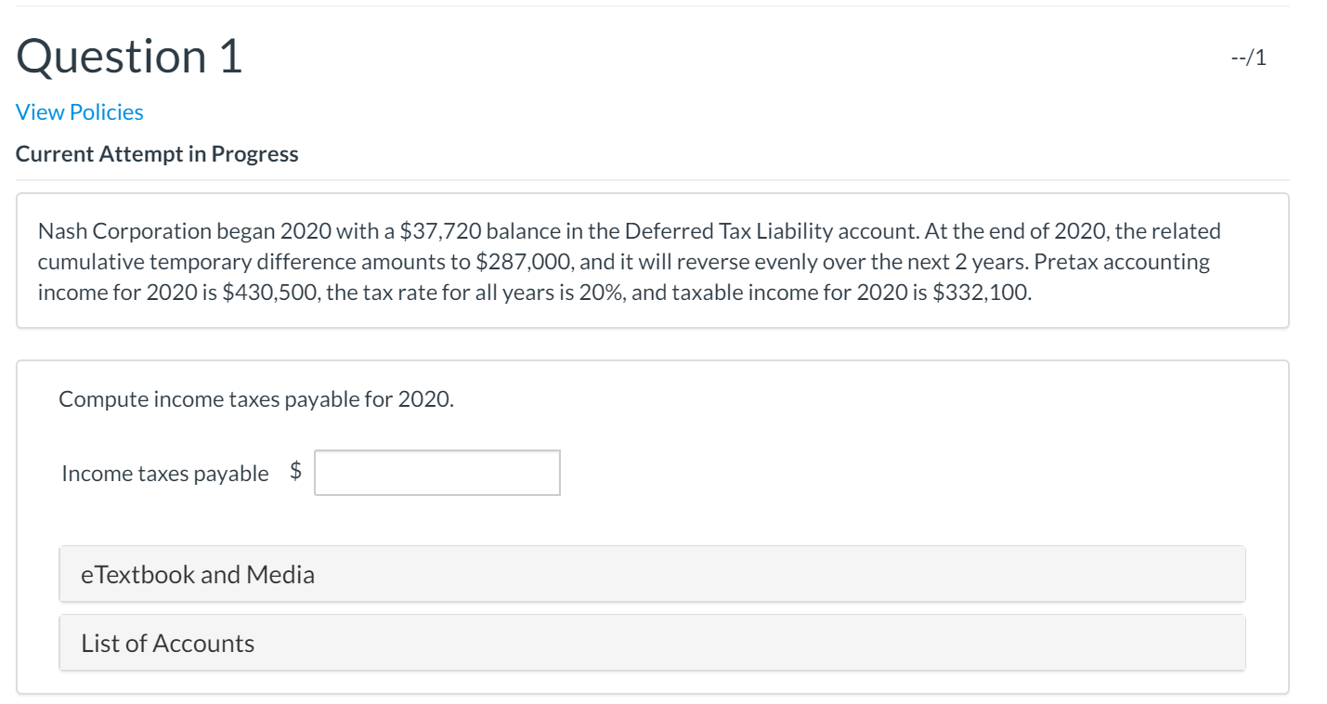Screen dimensions: 1327x704
Task: Click inside the Income taxes payable input box
Action: [436, 473]
